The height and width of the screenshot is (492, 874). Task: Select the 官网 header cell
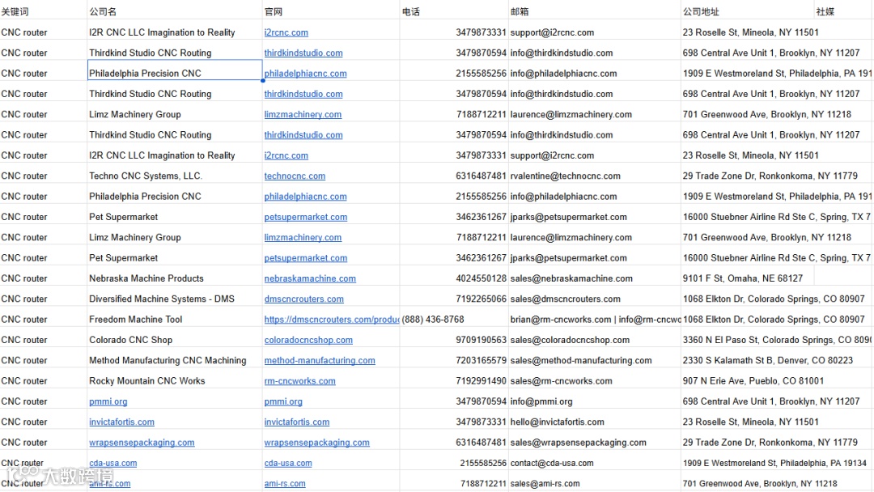331,11
